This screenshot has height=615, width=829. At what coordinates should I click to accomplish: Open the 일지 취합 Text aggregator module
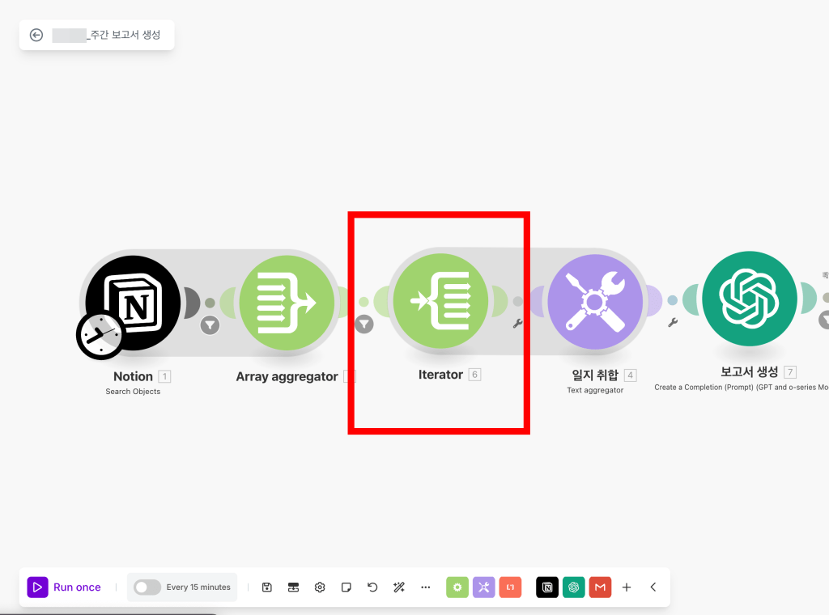[x=596, y=300]
